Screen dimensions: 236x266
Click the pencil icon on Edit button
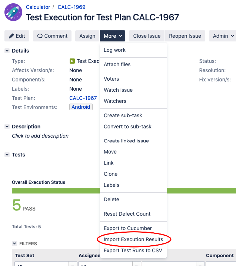point(11,36)
